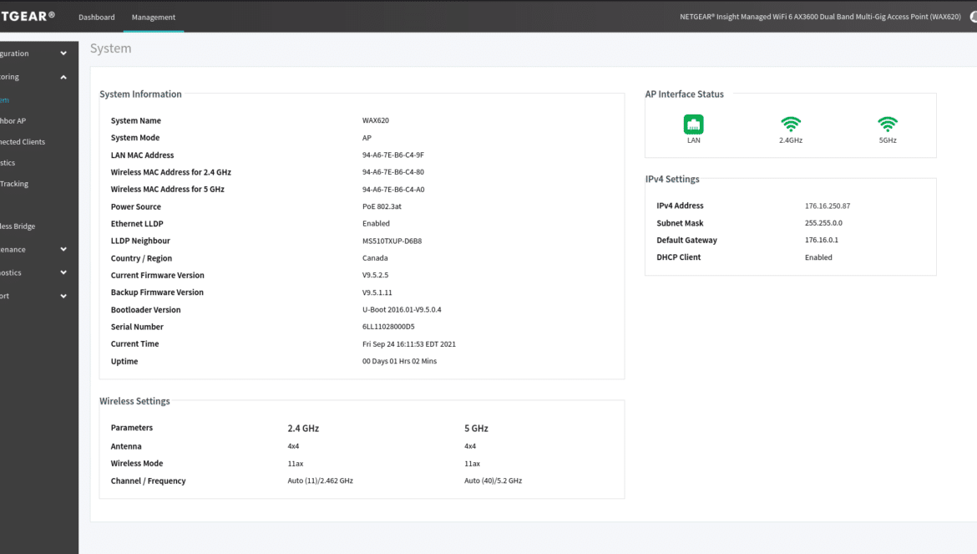Viewport: 977px width, 554px height.
Task: Click the 5 GHz column header
Action: tap(476, 428)
